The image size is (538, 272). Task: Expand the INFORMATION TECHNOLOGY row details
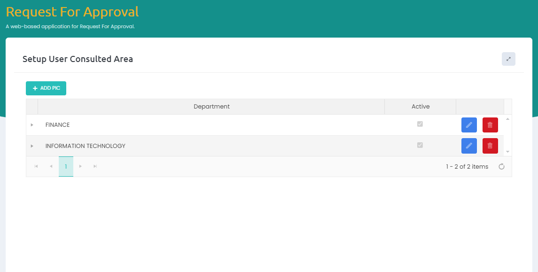tap(32, 146)
